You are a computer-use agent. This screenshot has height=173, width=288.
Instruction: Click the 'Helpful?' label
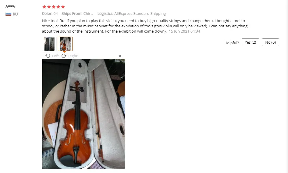[232, 43]
